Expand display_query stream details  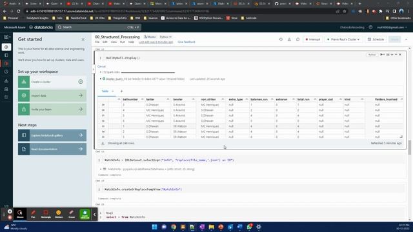coord(101,79)
